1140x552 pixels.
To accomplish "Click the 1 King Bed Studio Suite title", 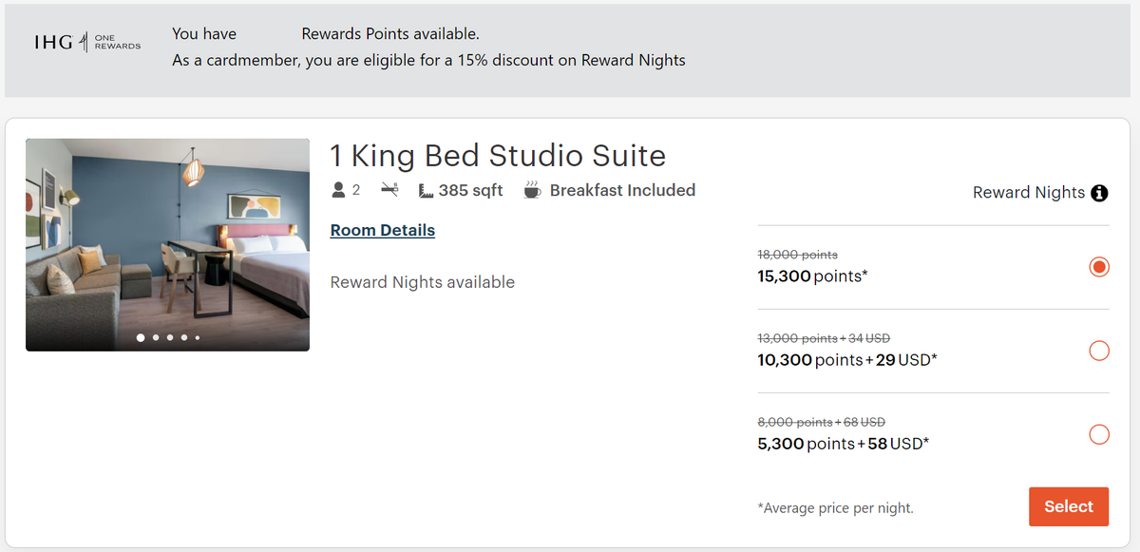I will pyautogui.click(x=497, y=155).
